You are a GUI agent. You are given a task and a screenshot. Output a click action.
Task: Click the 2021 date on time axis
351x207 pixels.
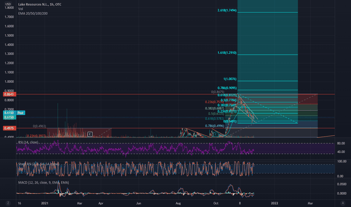pos(45,203)
